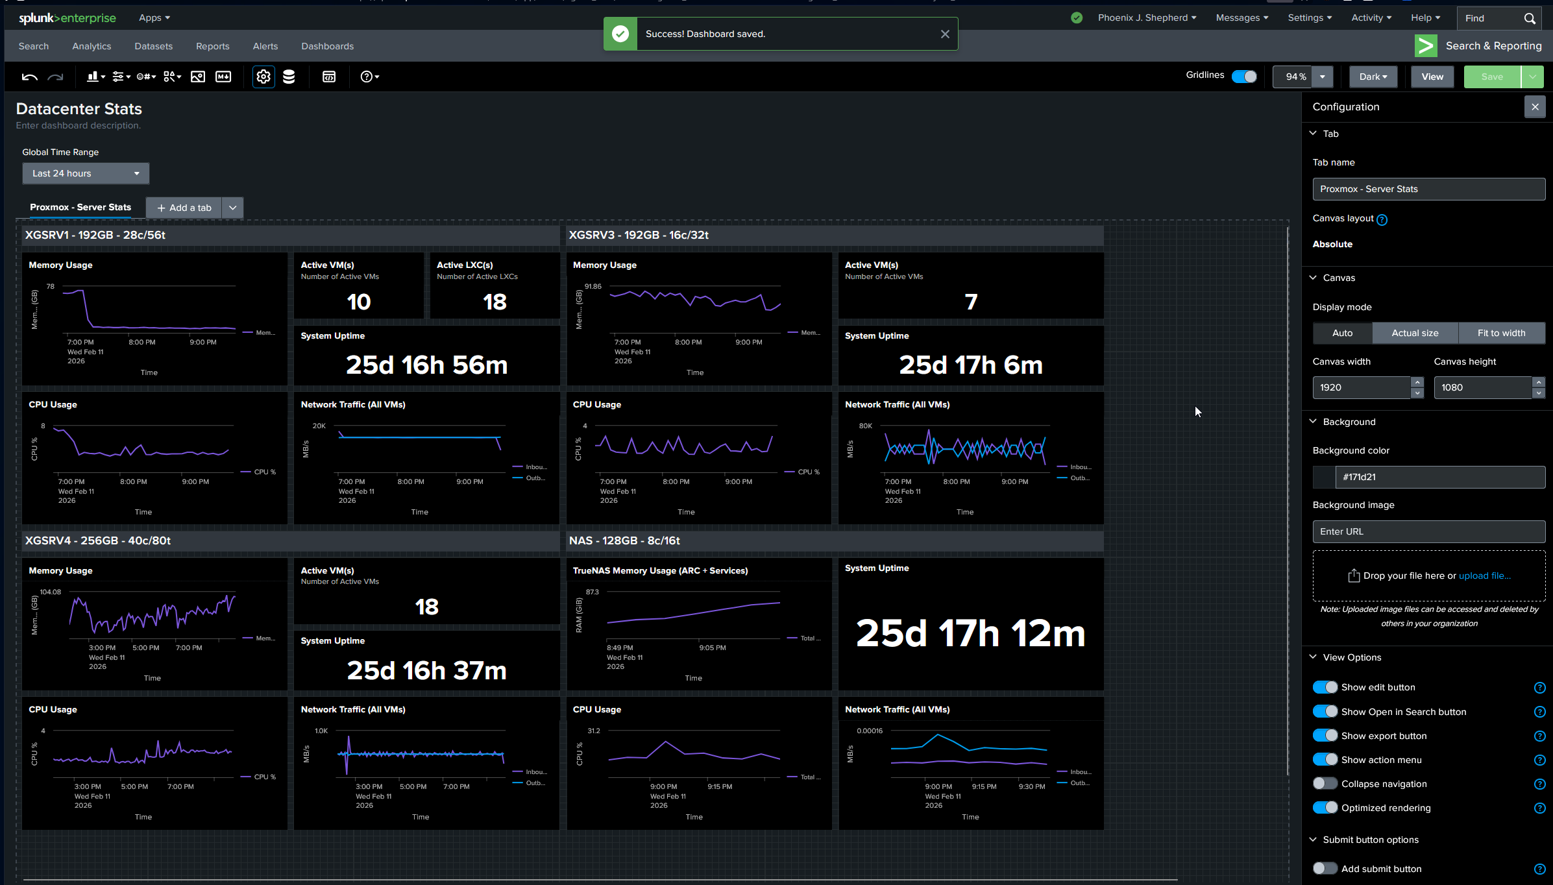Disable the Show export button toggle
This screenshot has width=1553, height=885.
pos(1325,735)
